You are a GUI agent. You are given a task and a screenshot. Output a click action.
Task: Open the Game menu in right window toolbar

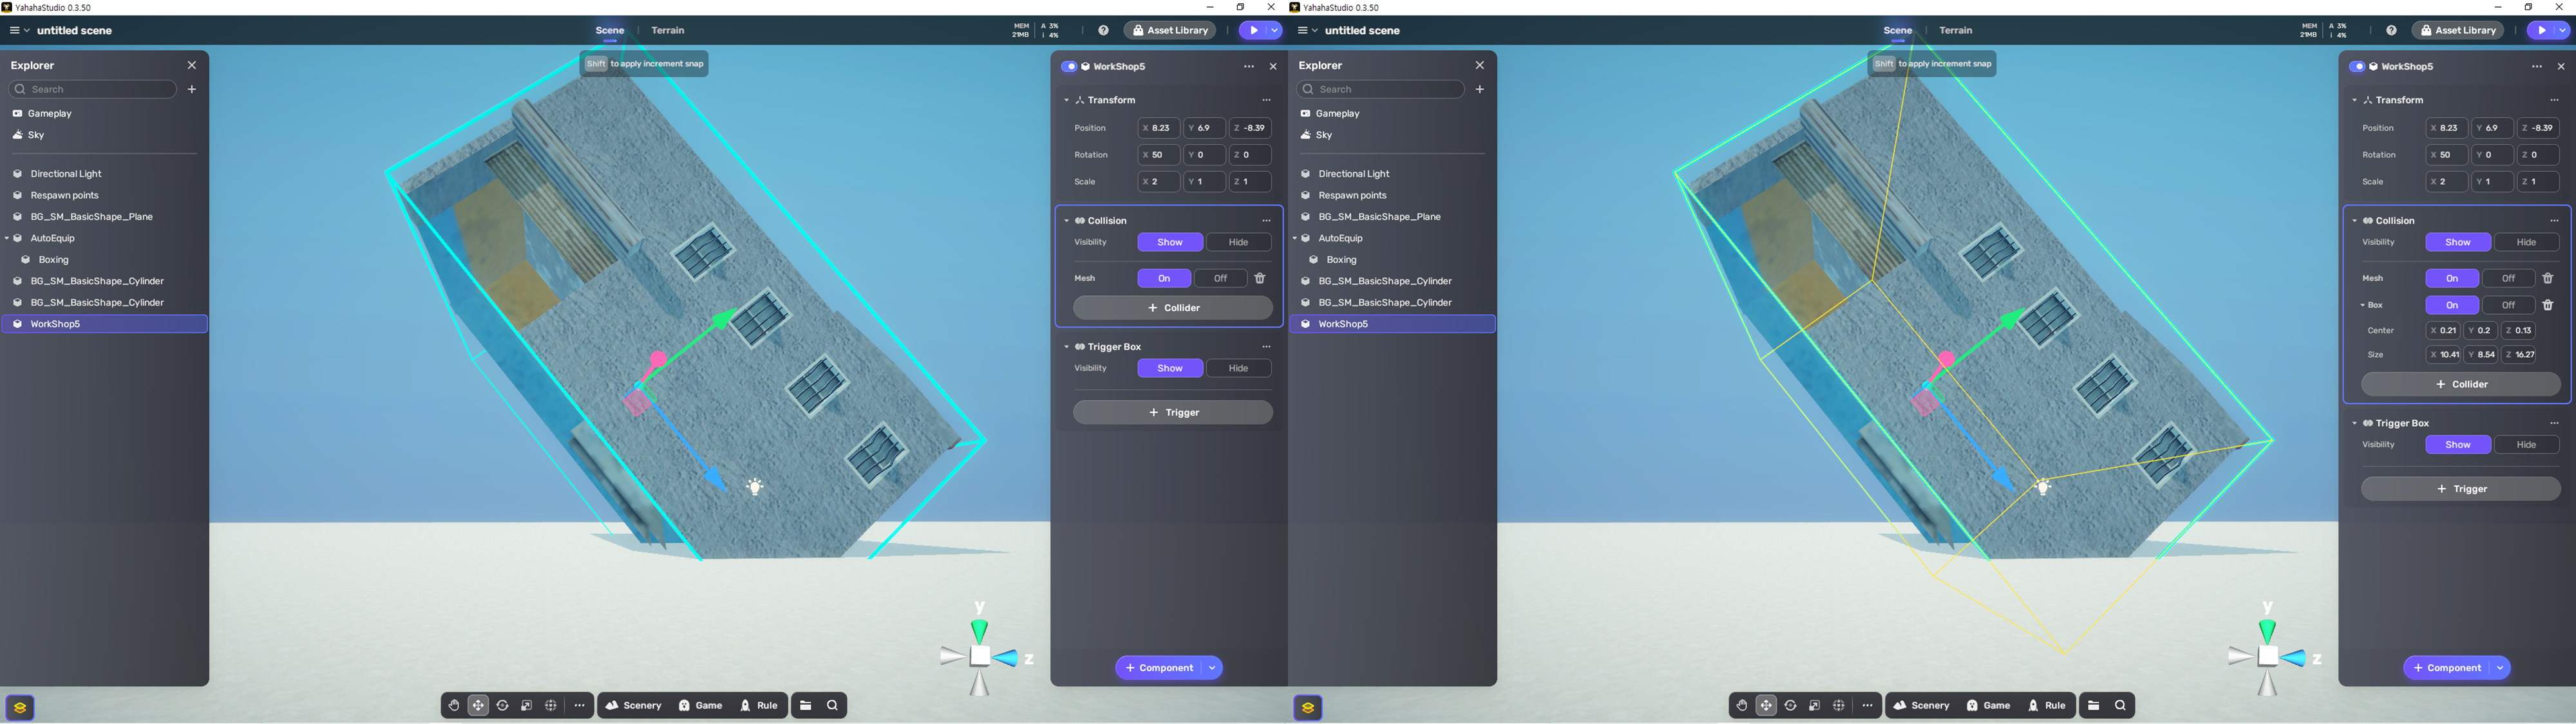click(x=1988, y=706)
